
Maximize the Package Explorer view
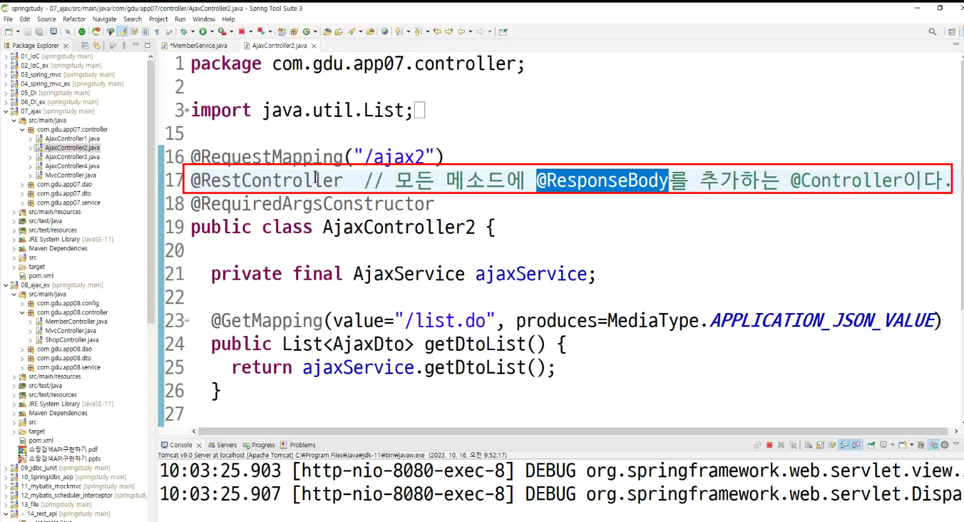(148, 45)
